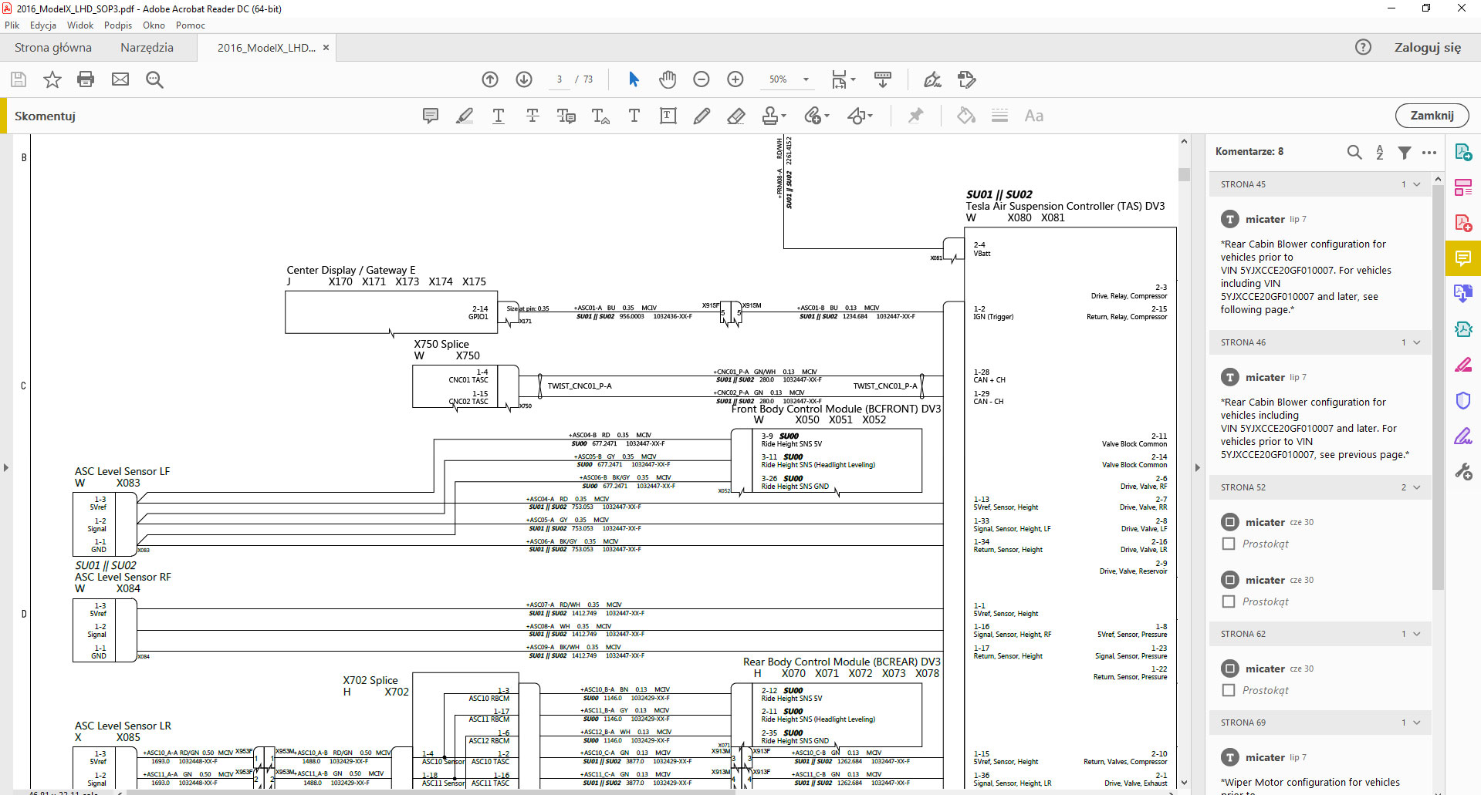Screen dimensions: 1481x795
Task: Collapse the Strona 45 comment group
Action: pos(1417,184)
